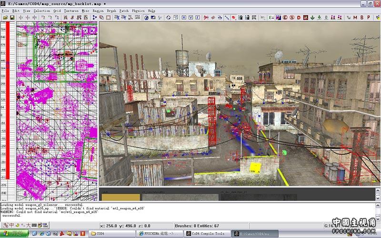Viewport: 381px width, 238px height.
Task: Click the connect entities node icon
Action: [94, 18]
